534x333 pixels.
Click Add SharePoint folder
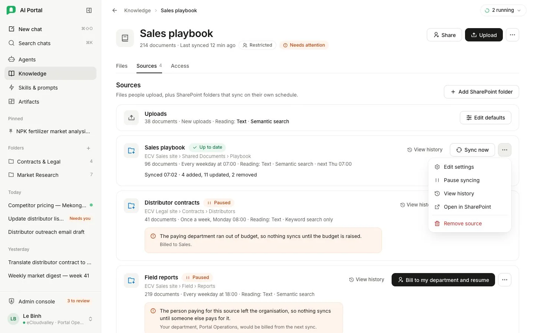coord(481,92)
